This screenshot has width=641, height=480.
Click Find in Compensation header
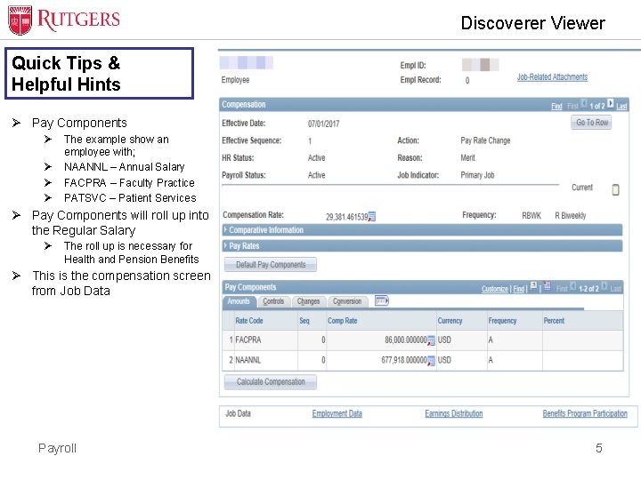tap(556, 106)
